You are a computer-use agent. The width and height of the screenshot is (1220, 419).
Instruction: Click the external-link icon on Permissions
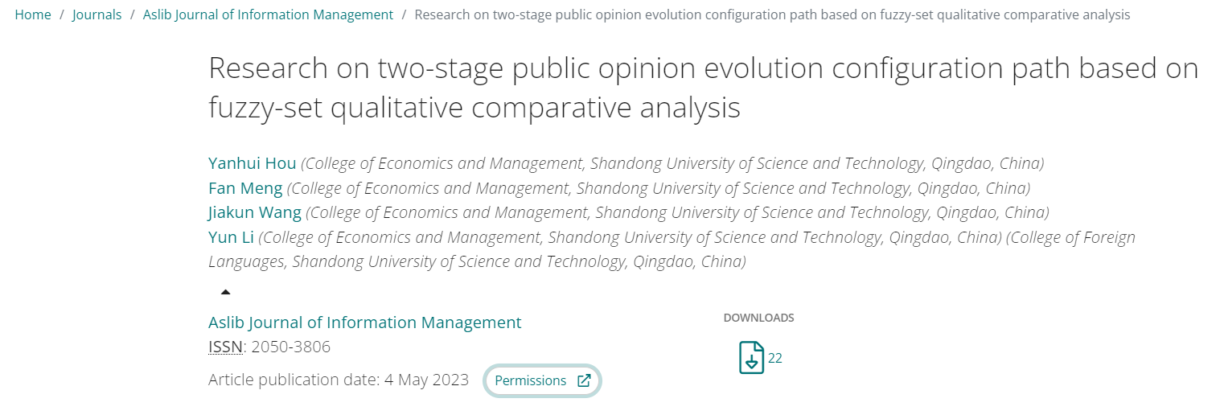point(585,380)
